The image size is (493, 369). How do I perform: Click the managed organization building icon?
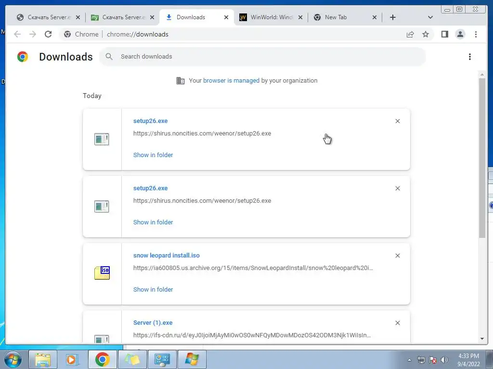(181, 81)
